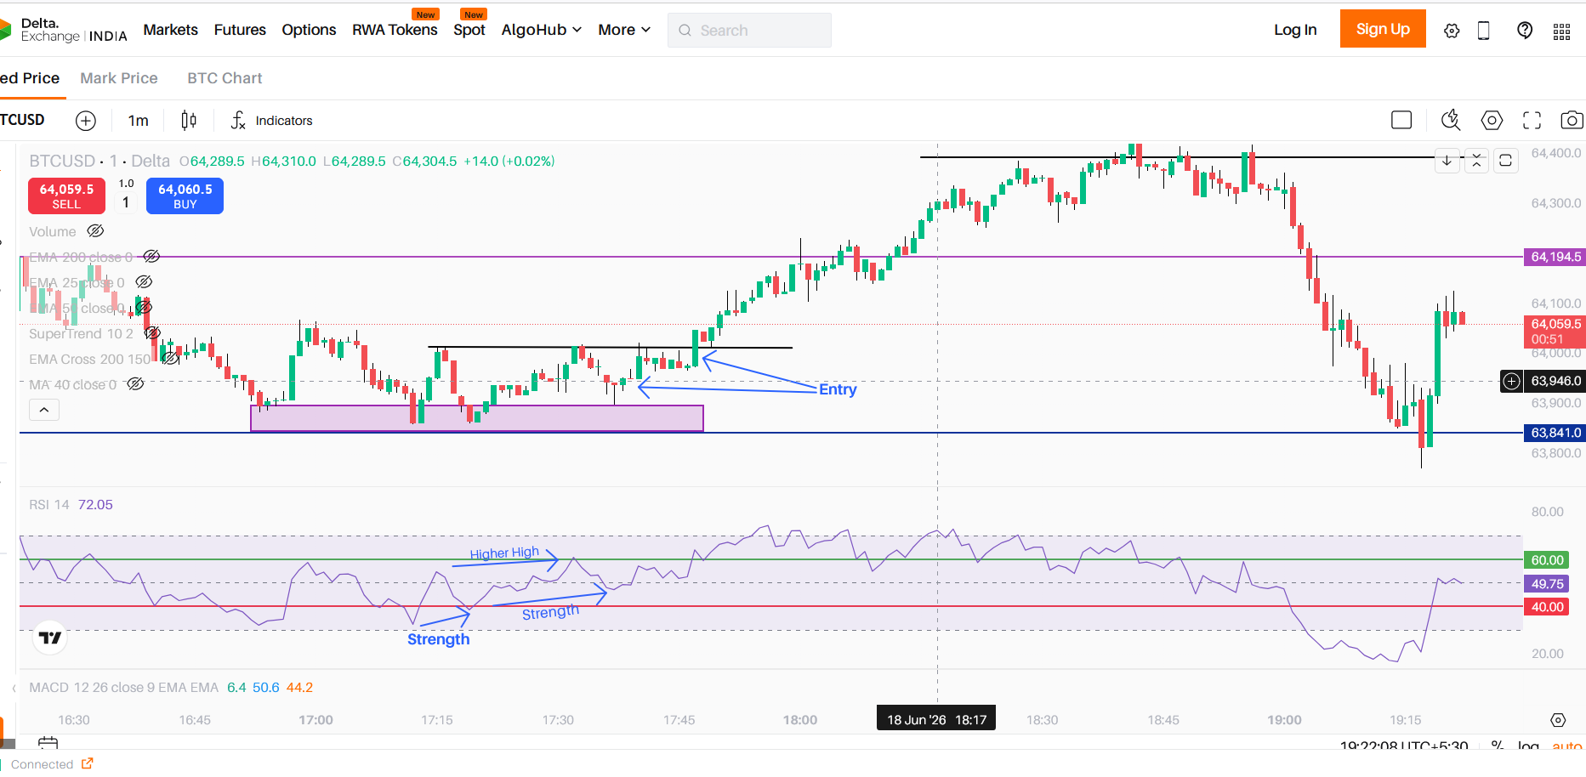Click the Delta Exchange India logo
This screenshot has width=1586, height=777.
coord(64,30)
